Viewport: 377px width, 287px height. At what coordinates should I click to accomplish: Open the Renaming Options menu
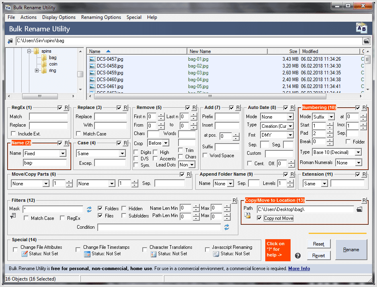coord(101,17)
